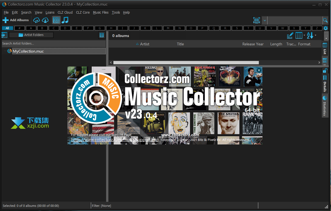
Task: Select the MyCollection.muc tree item
Action: pyautogui.click(x=59, y=51)
